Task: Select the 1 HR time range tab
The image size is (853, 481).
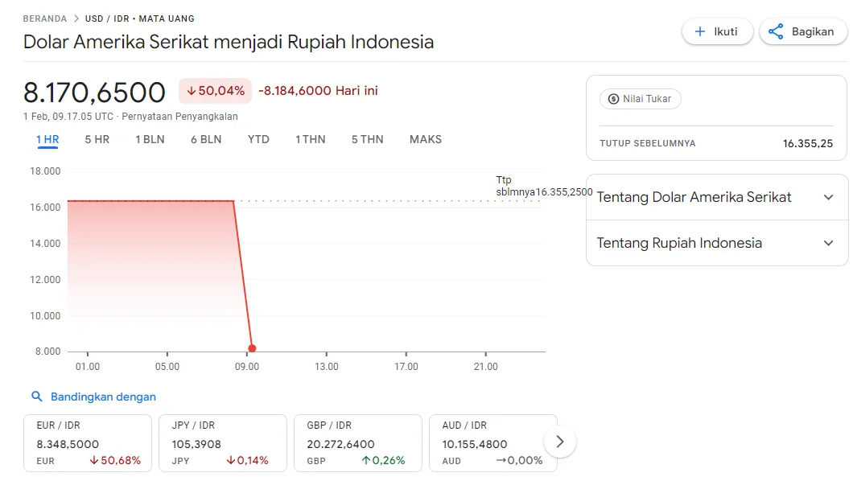Action: [x=47, y=139]
